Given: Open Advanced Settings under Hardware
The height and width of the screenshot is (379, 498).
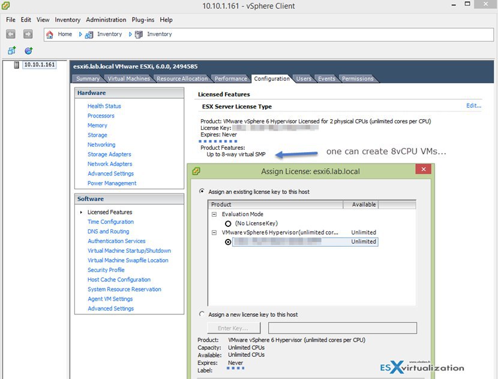Looking at the screenshot, I should 110,174.
